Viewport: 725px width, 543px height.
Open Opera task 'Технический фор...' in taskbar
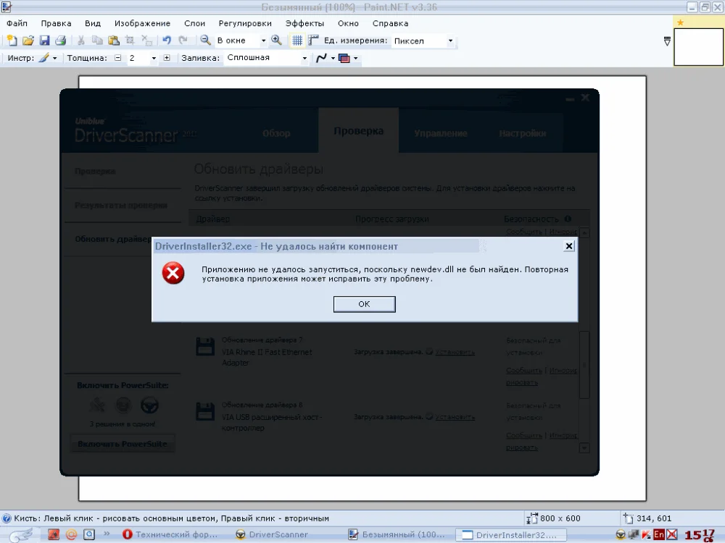point(170,535)
